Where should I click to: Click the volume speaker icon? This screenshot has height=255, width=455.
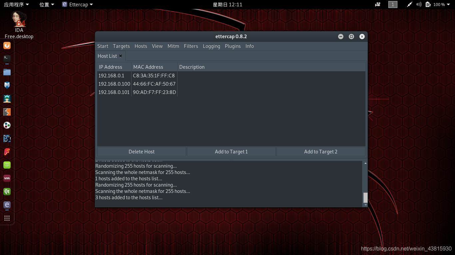pos(419,4)
